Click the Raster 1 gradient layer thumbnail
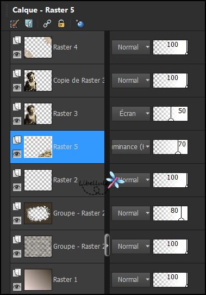Viewport: 206px width, 295px height. (x=38, y=280)
